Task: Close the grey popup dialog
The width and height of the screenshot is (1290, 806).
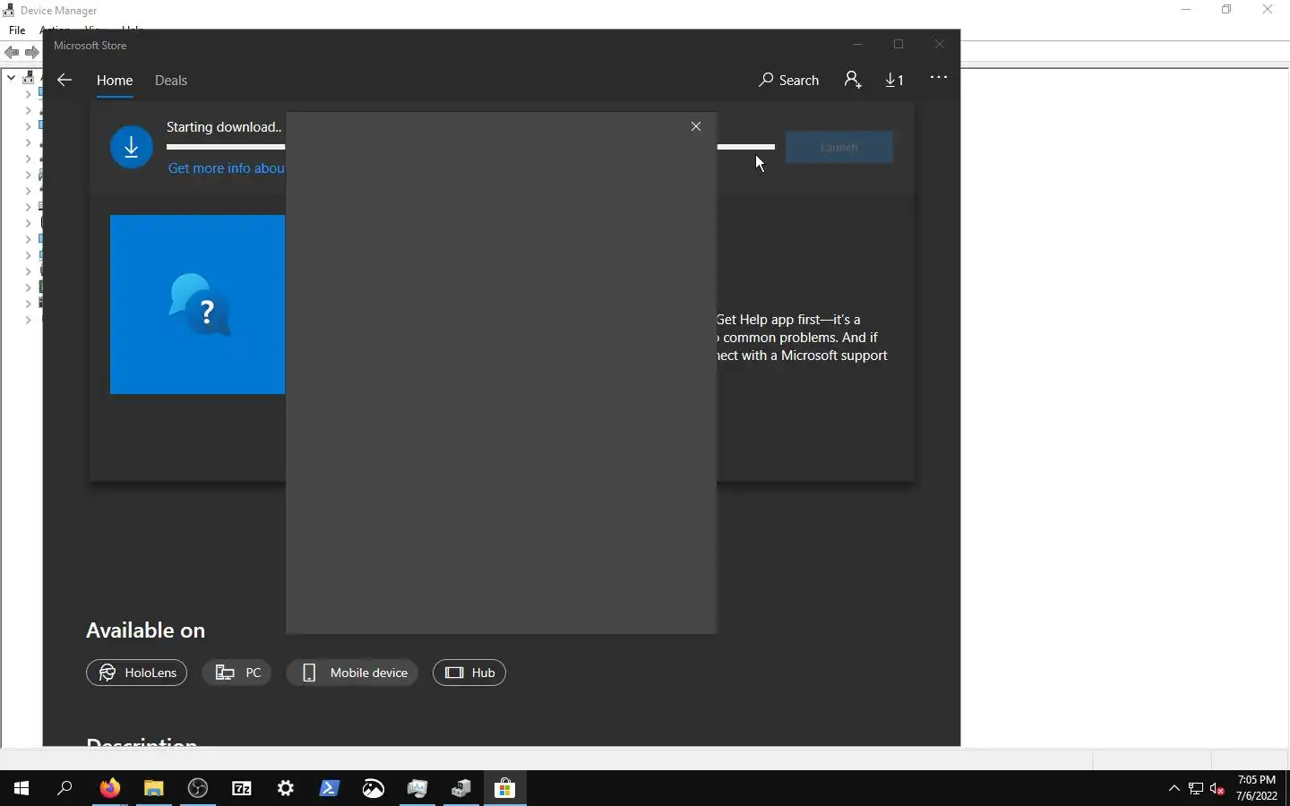Action: (x=696, y=126)
